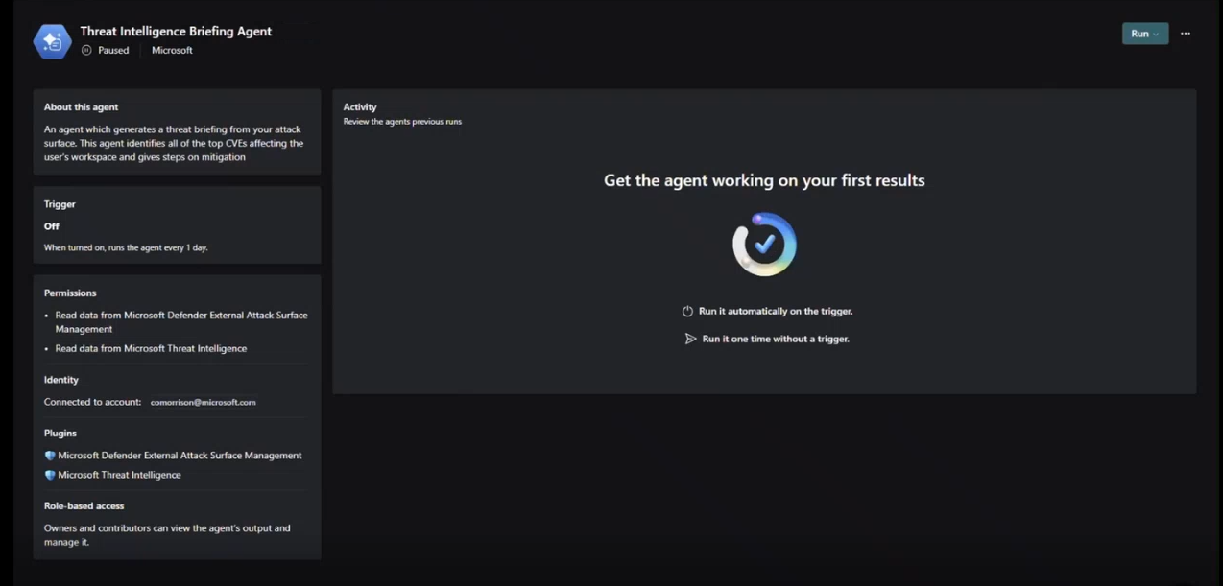Click the trigger Off status text
1223x586 pixels.
(52, 226)
